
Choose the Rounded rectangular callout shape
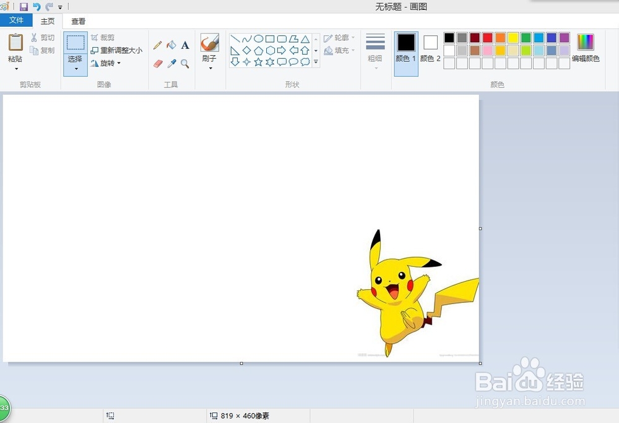pyautogui.click(x=282, y=62)
